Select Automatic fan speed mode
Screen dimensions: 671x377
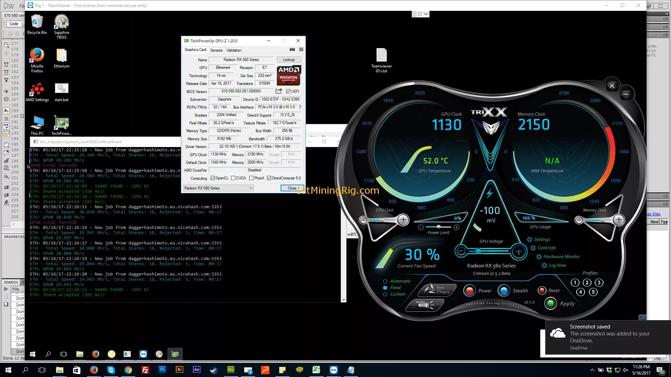385,281
